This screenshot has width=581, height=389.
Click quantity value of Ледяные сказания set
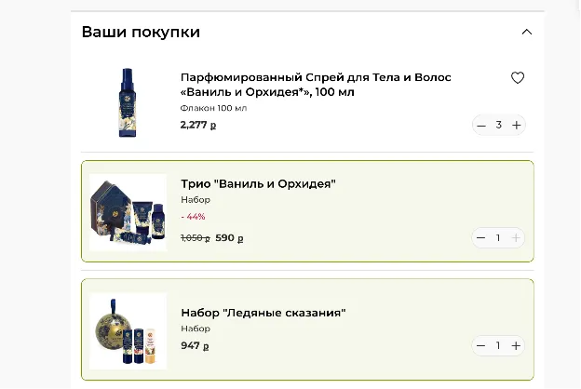coord(498,345)
